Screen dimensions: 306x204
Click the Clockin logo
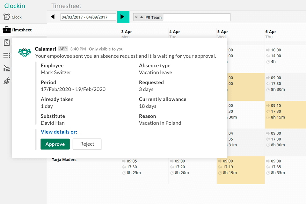[x=15, y=6]
